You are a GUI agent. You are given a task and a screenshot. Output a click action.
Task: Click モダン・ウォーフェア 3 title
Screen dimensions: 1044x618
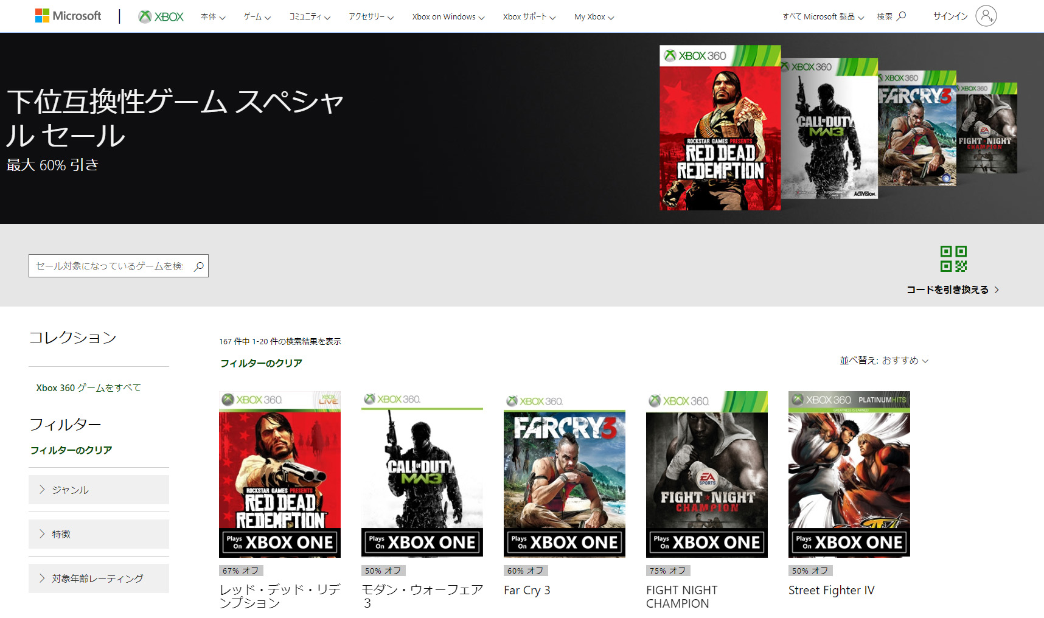tap(422, 596)
